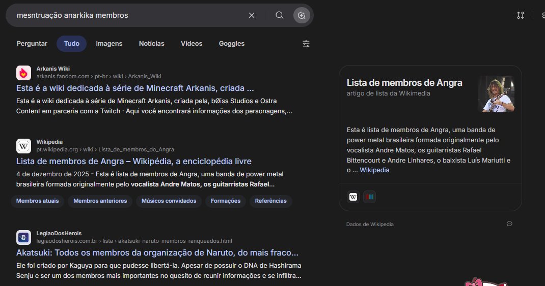545x286 pixels.
Task: Click the feedback speech bubble icon
Action: point(509,224)
